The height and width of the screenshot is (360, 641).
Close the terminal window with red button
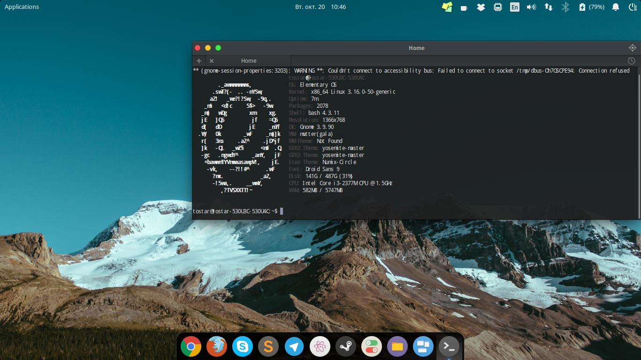tap(198, 48)
